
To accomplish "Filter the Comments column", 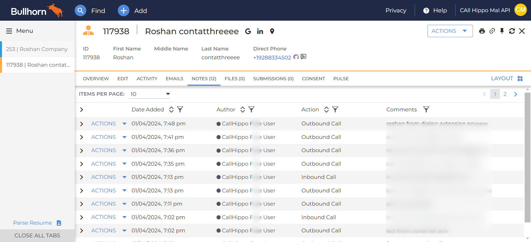I will click(x=426, y=109).
